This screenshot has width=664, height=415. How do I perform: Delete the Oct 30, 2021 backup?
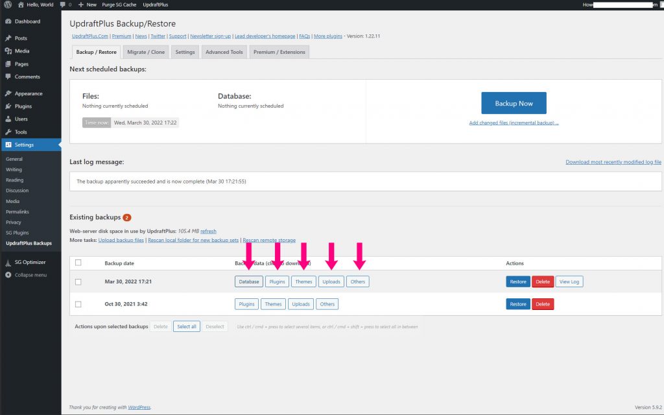[543, 304]
